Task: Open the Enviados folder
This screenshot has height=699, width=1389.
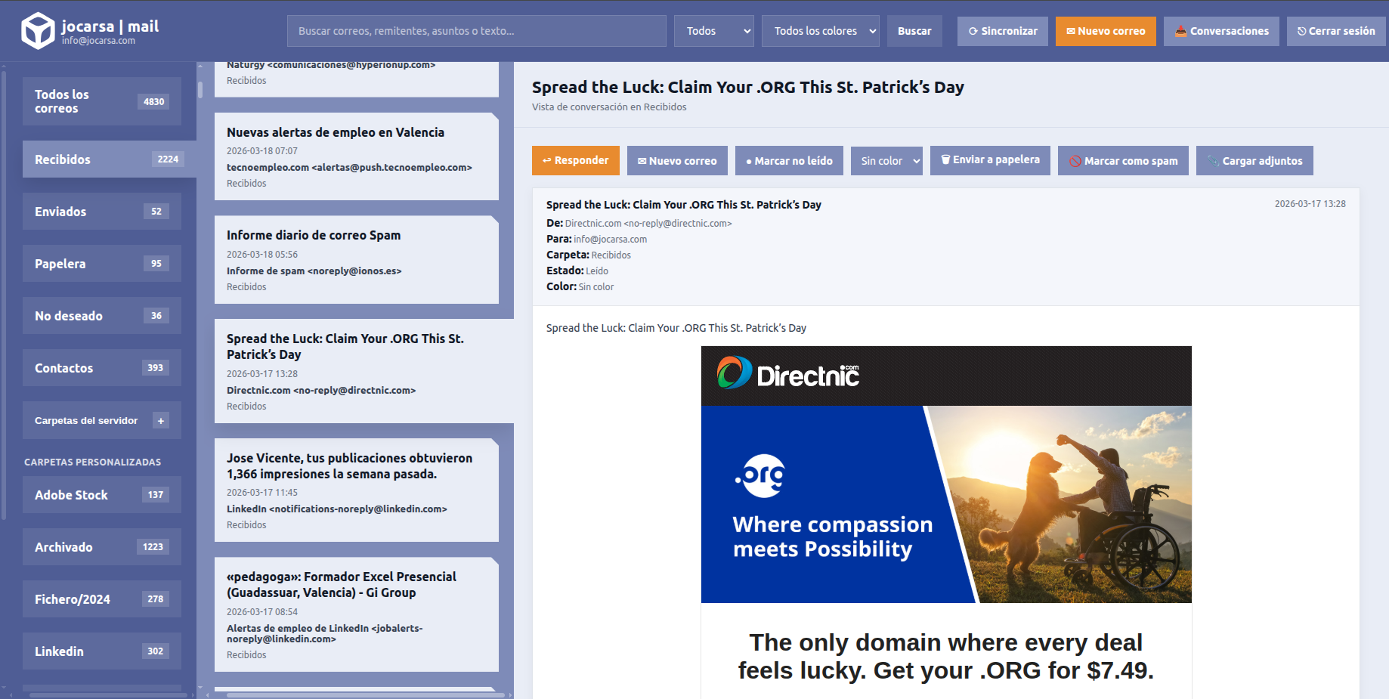Action: pos(101,212)
